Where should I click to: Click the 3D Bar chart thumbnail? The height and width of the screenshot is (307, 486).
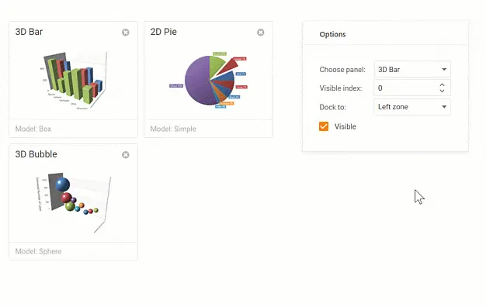[73, 81]
